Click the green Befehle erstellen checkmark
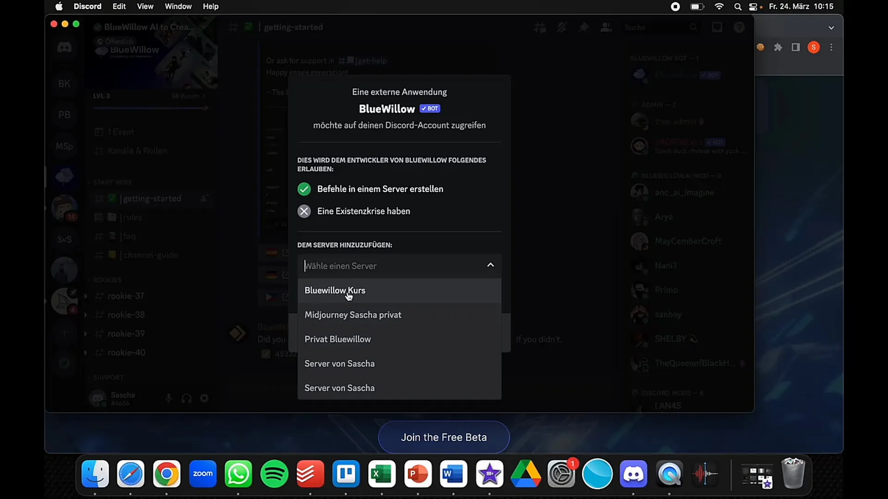888x499 pixels. pyautogui.click(x=304, y=189)
